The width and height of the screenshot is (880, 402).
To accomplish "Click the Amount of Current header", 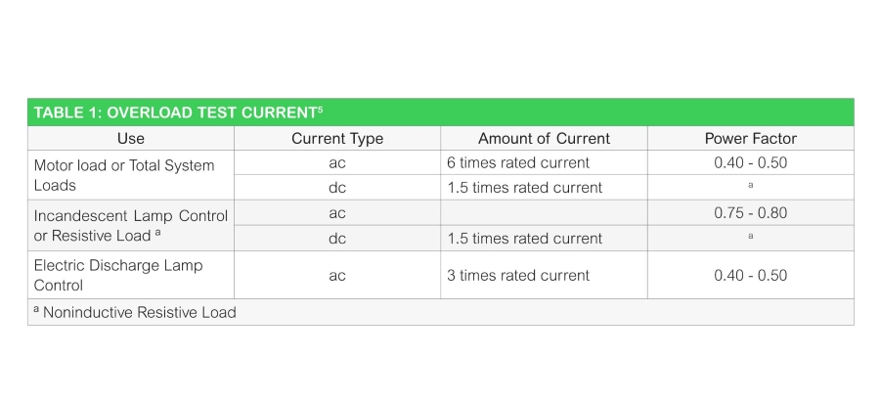I will [x=544, y=138].
